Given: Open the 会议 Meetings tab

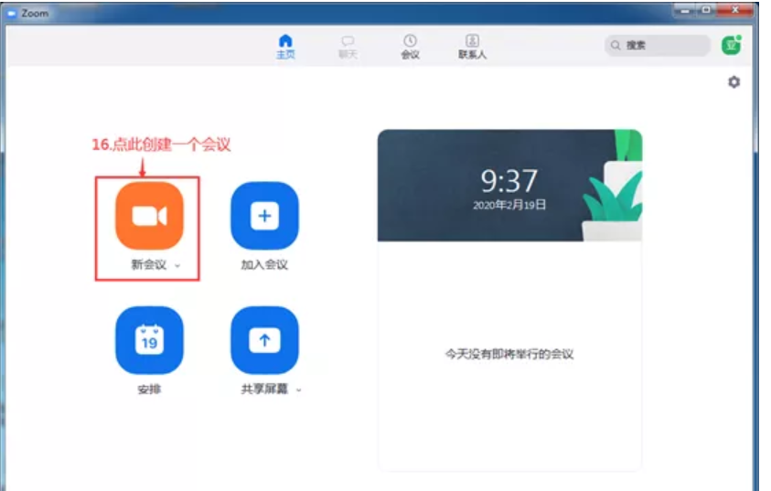Looking at the screenshot, I should click(x=410, y=48).
